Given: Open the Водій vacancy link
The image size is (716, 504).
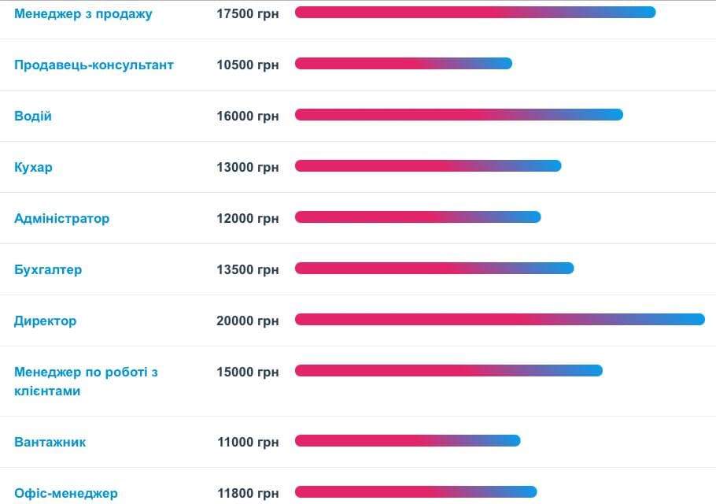Looking at the screenshot, I should point(33,116).
